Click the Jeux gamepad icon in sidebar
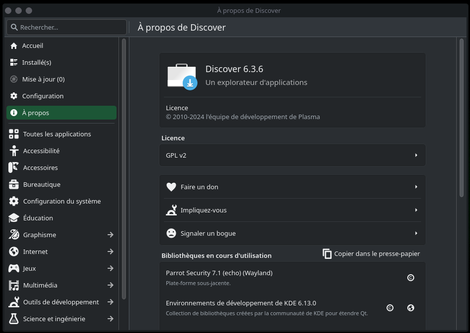This screenshot has height=333, width=470. tap(14, 268)
